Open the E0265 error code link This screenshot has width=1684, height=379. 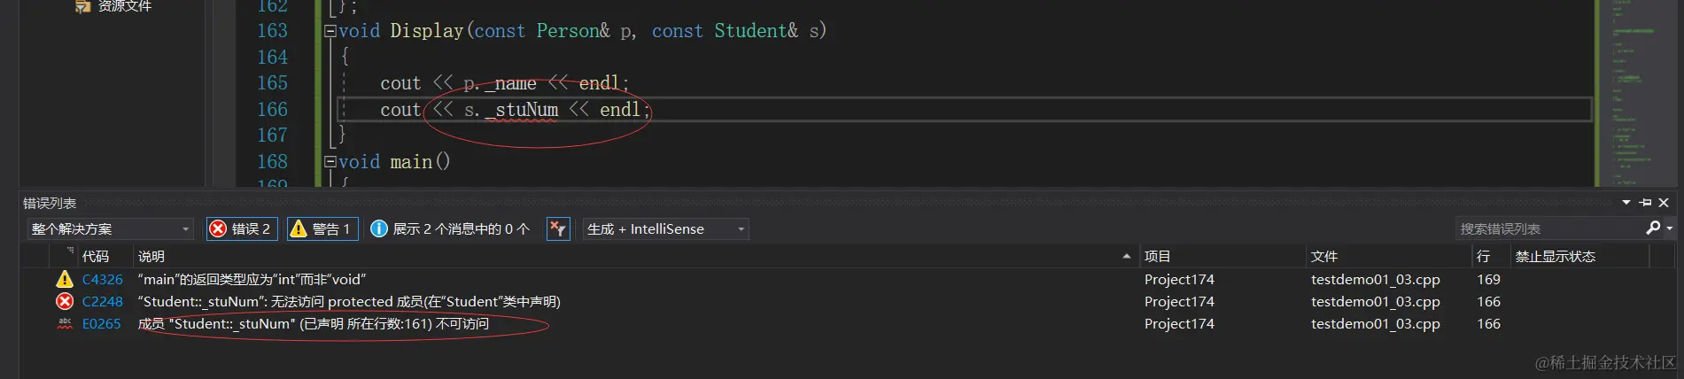pos(102,323)
